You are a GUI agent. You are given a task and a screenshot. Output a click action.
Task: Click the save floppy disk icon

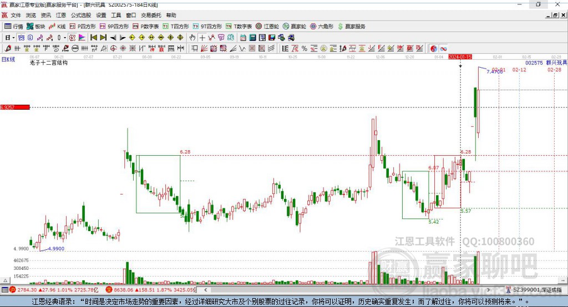(x=272, y=38)
